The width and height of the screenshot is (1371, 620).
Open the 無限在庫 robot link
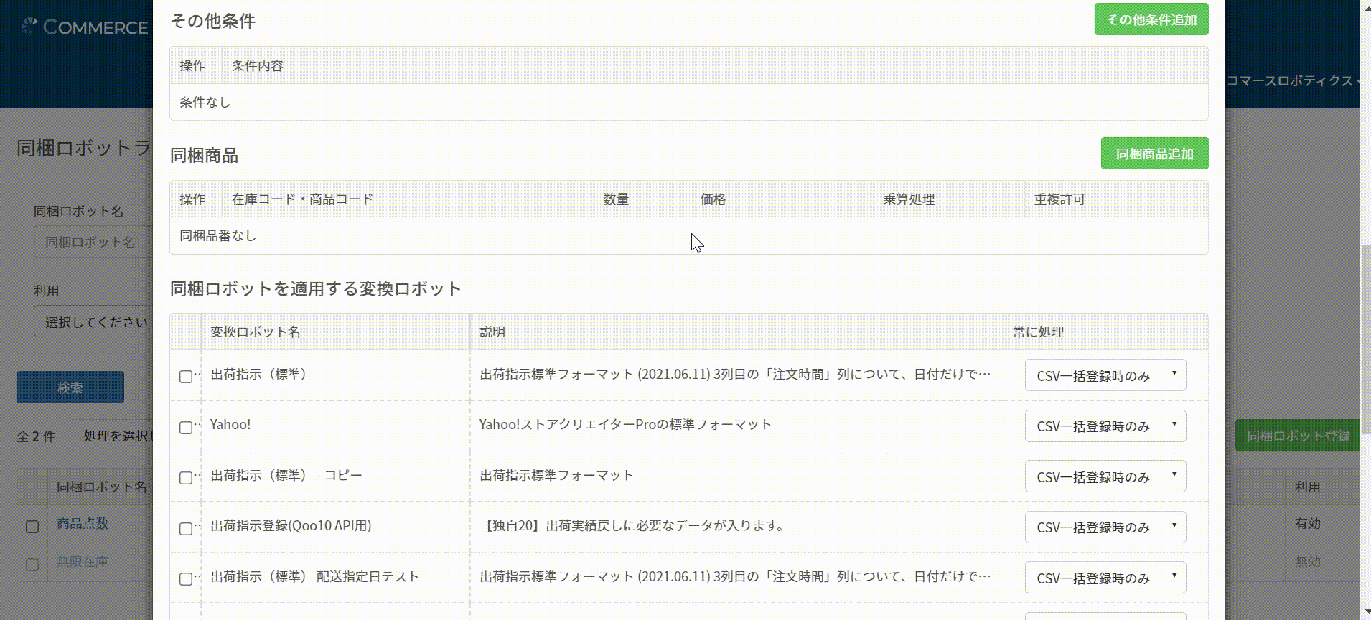(x=83, y=561)
